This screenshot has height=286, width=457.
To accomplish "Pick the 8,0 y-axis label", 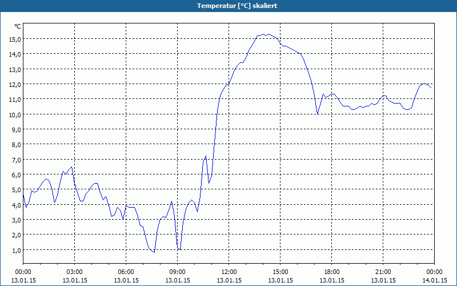I will [x=17, y=145].
